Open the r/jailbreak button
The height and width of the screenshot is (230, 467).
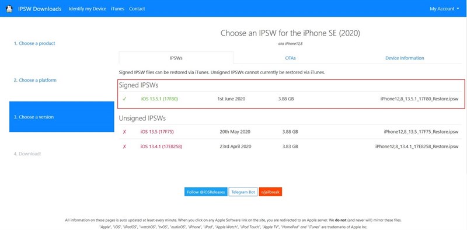click(270, 192)
